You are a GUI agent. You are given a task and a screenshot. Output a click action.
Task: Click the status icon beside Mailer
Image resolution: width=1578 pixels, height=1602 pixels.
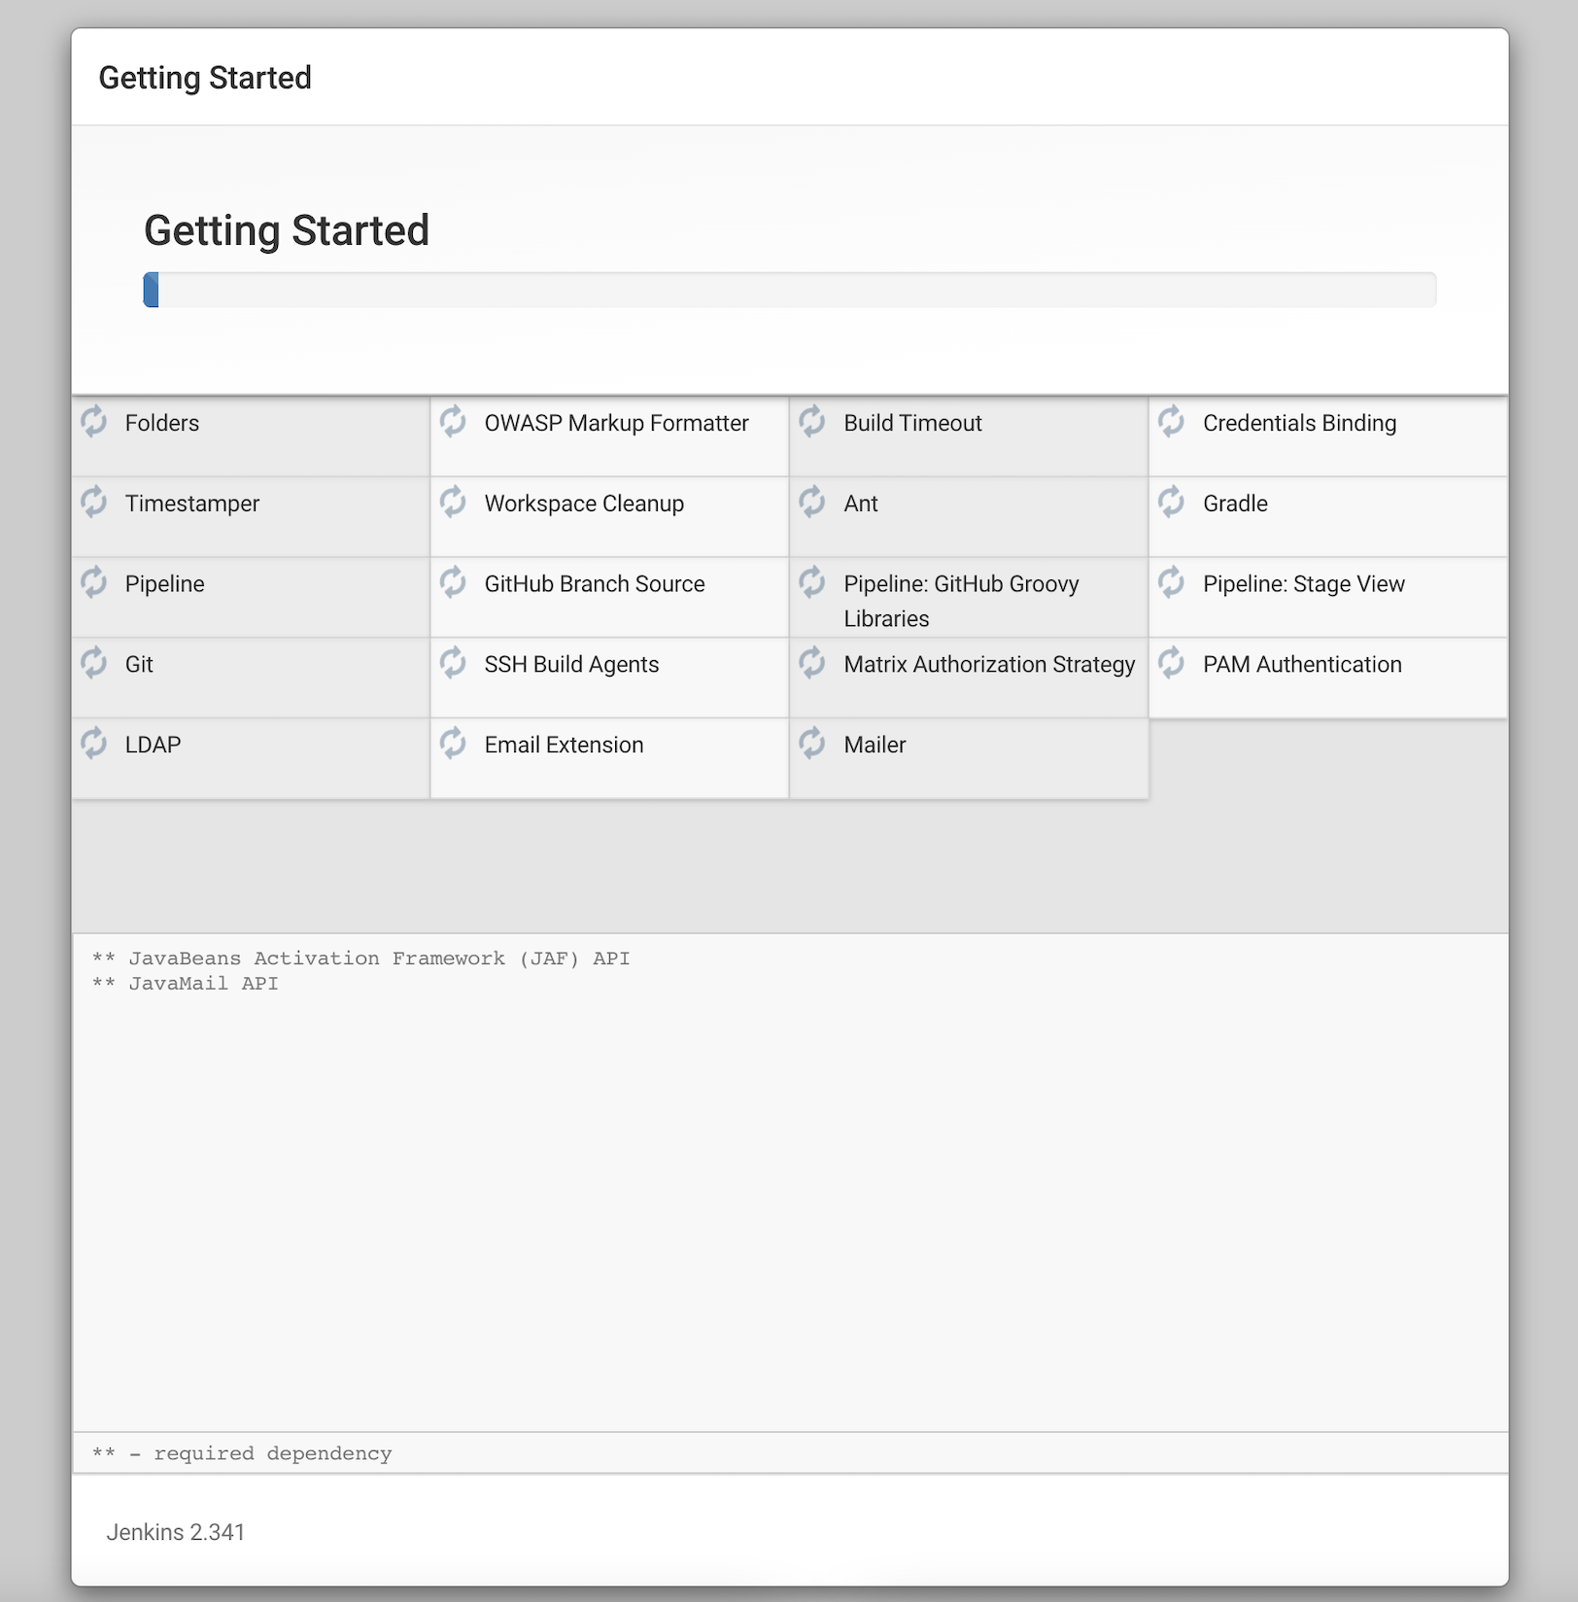tap(812, 744)
